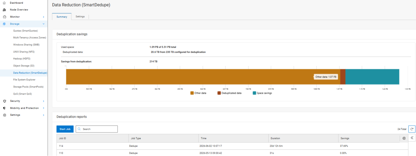Click the Node Overview icon

[4, 10]
